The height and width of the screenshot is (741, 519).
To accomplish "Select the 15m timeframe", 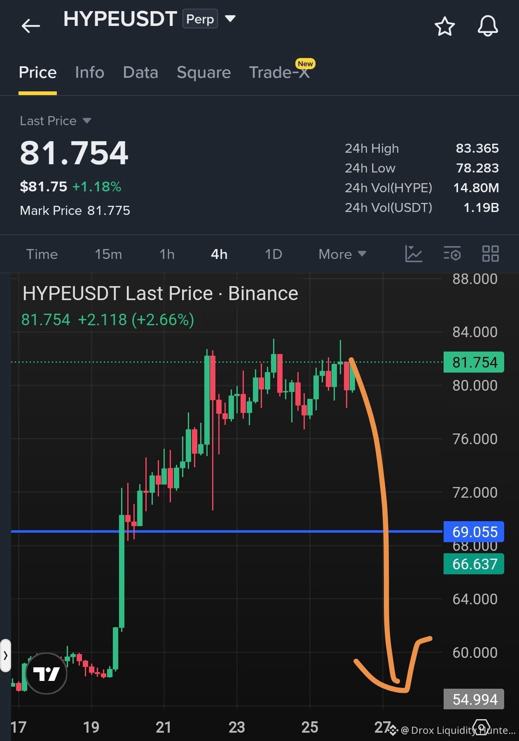I will [x=108, y=254].
